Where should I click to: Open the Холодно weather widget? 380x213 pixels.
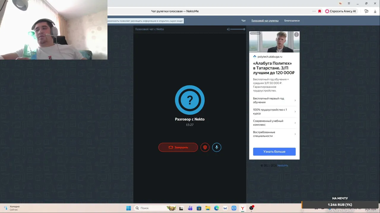coord(11,208)
